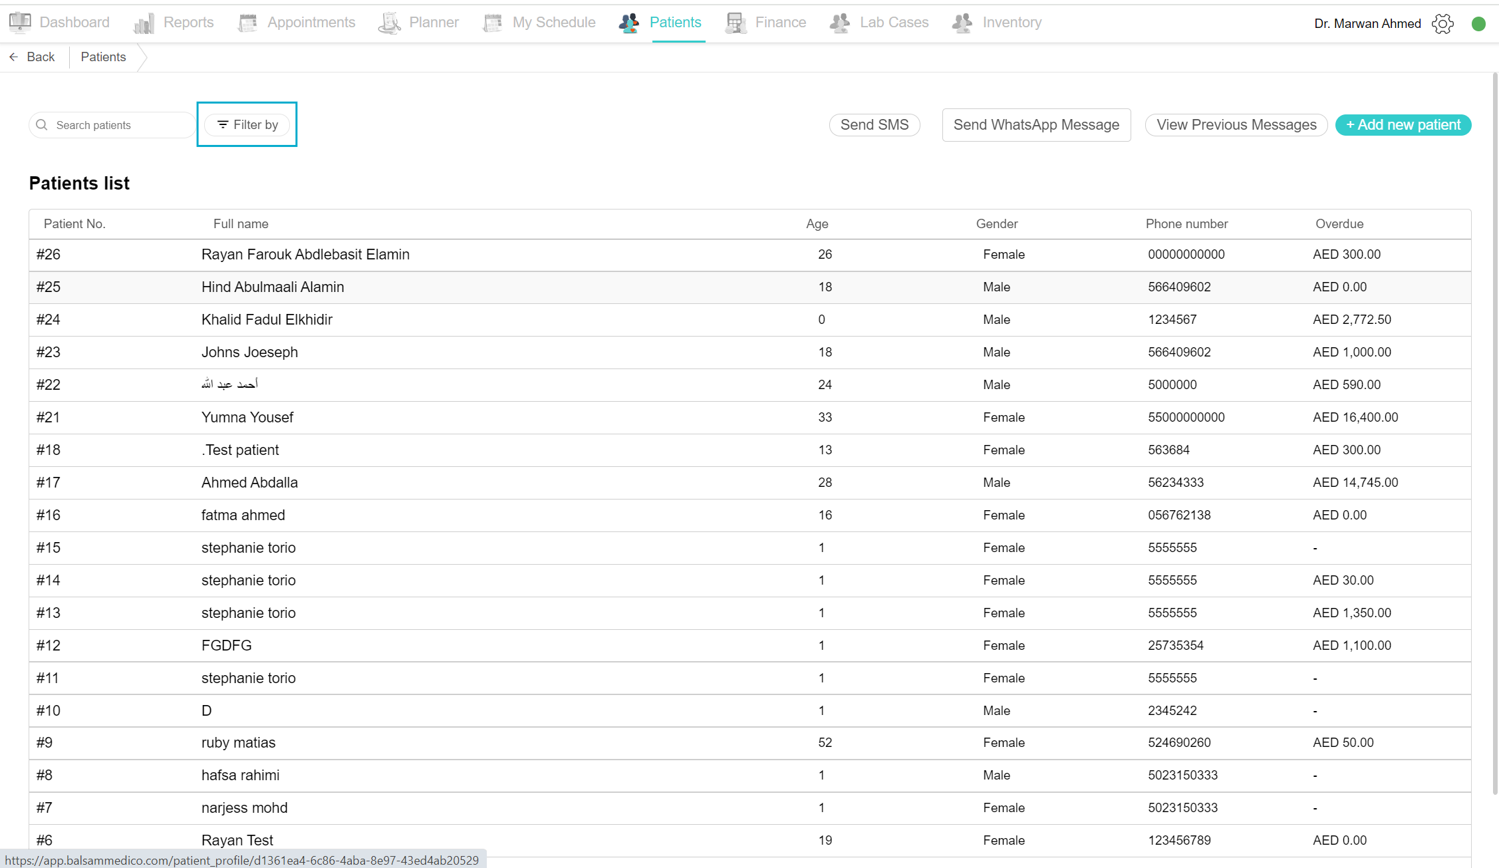This screenshot has height=868, width=1499.
Task: Click the Phone number column header
Action: pos(1186,224)
